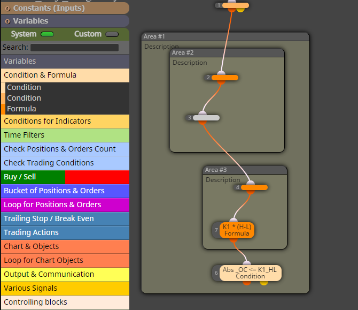The height and width of the screenshot is (310, 358).
Task: Click input connector of block 7
Action: click(x=234, y=221)
